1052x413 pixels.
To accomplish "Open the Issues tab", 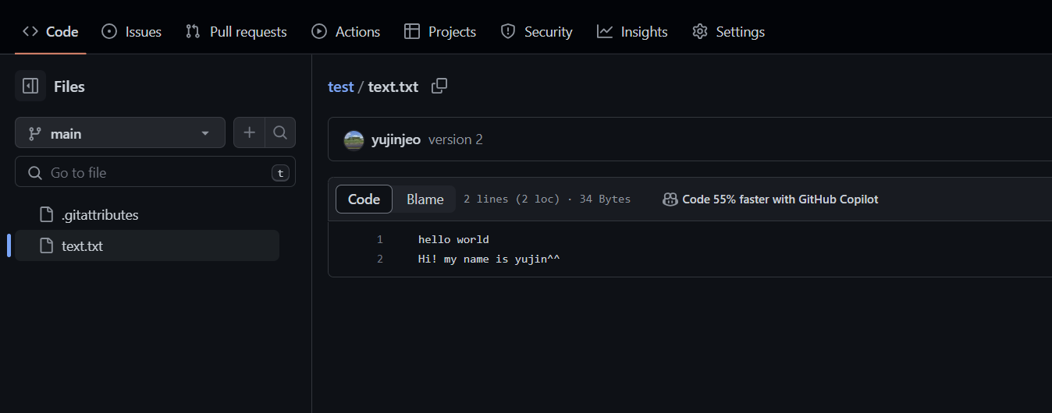I will coord(132,32).
